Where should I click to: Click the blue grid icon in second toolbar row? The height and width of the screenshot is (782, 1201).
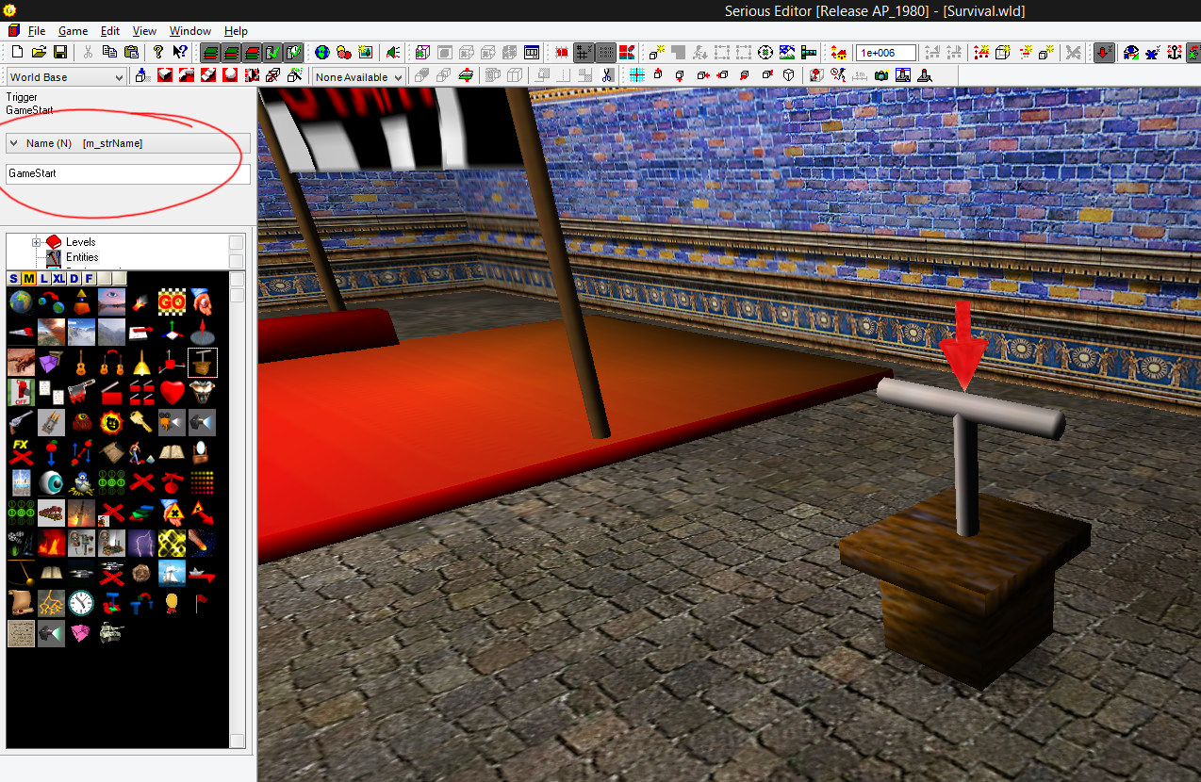pos(637,75)
